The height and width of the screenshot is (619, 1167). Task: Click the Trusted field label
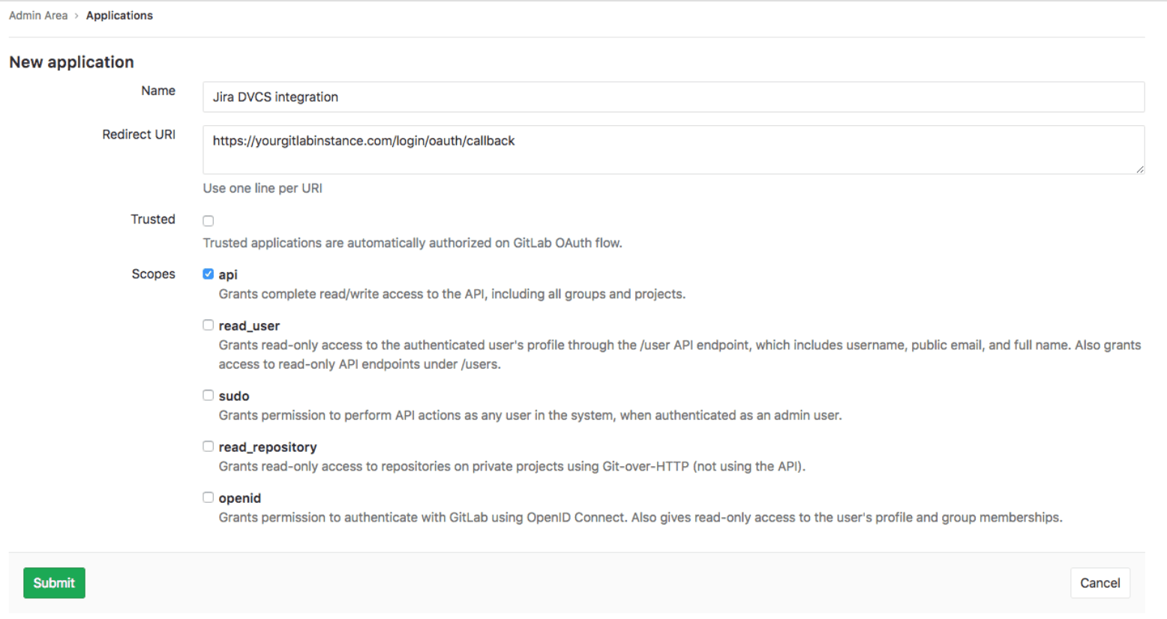pos(153,219)
